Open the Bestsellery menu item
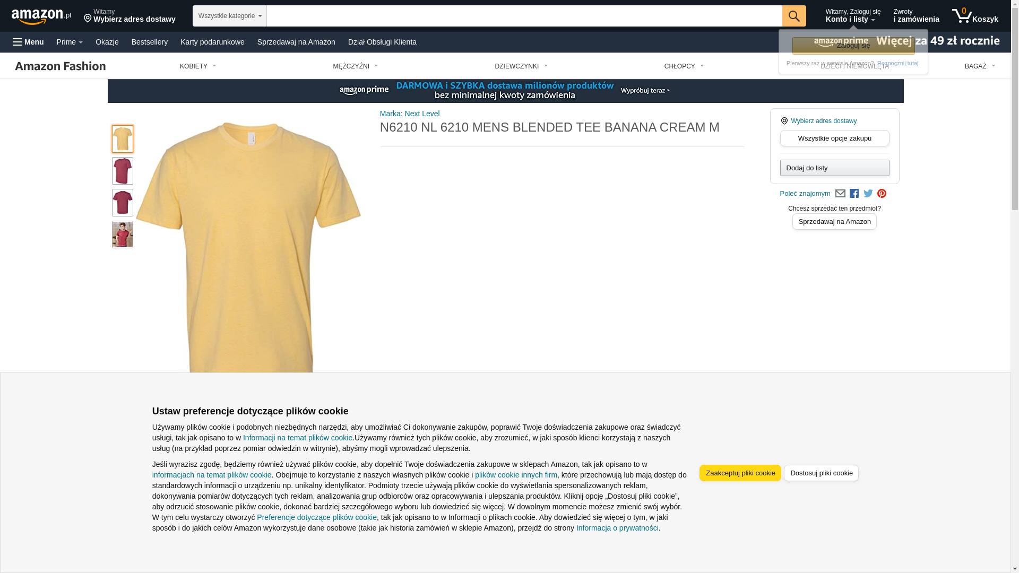Viewport: 1019px width, 573px height. click(x=150, y=42)
